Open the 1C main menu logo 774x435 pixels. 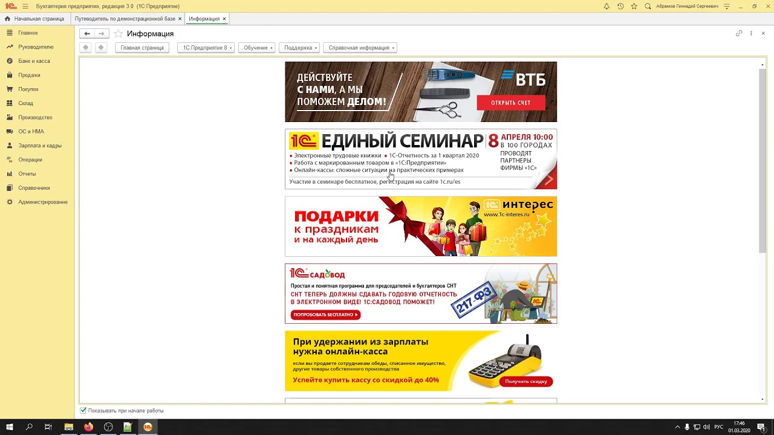10,6
